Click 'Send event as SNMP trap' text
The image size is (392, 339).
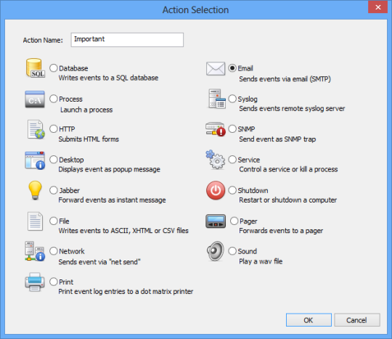pos(277,139)
